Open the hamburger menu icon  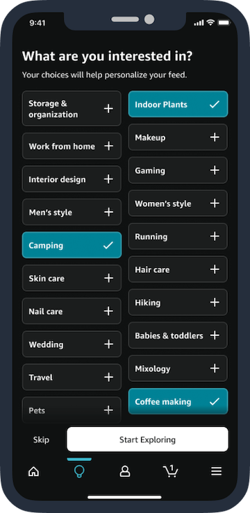click(216, 471)
